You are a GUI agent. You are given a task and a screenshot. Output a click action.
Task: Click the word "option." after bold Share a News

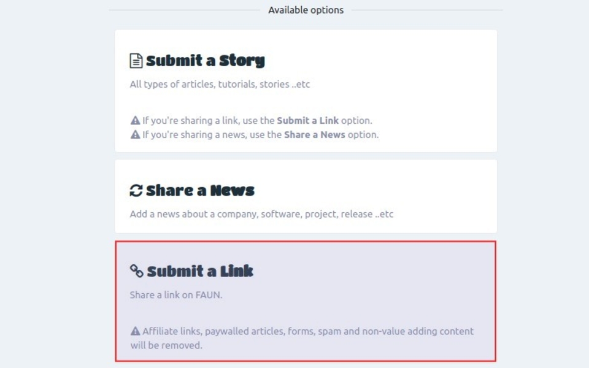pos(363,135)
